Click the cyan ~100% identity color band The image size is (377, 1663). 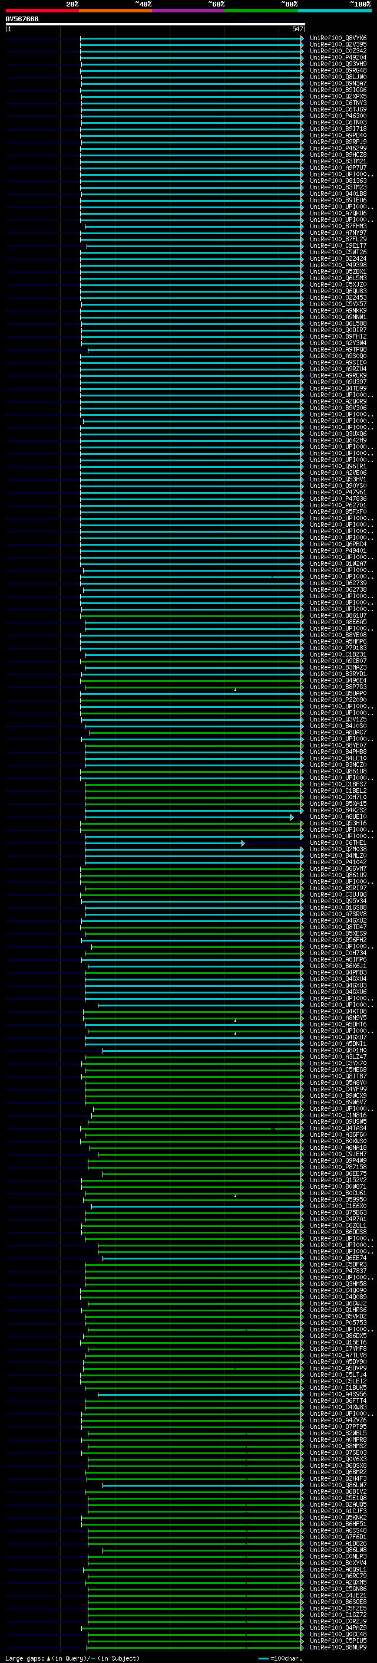(335, 11)
